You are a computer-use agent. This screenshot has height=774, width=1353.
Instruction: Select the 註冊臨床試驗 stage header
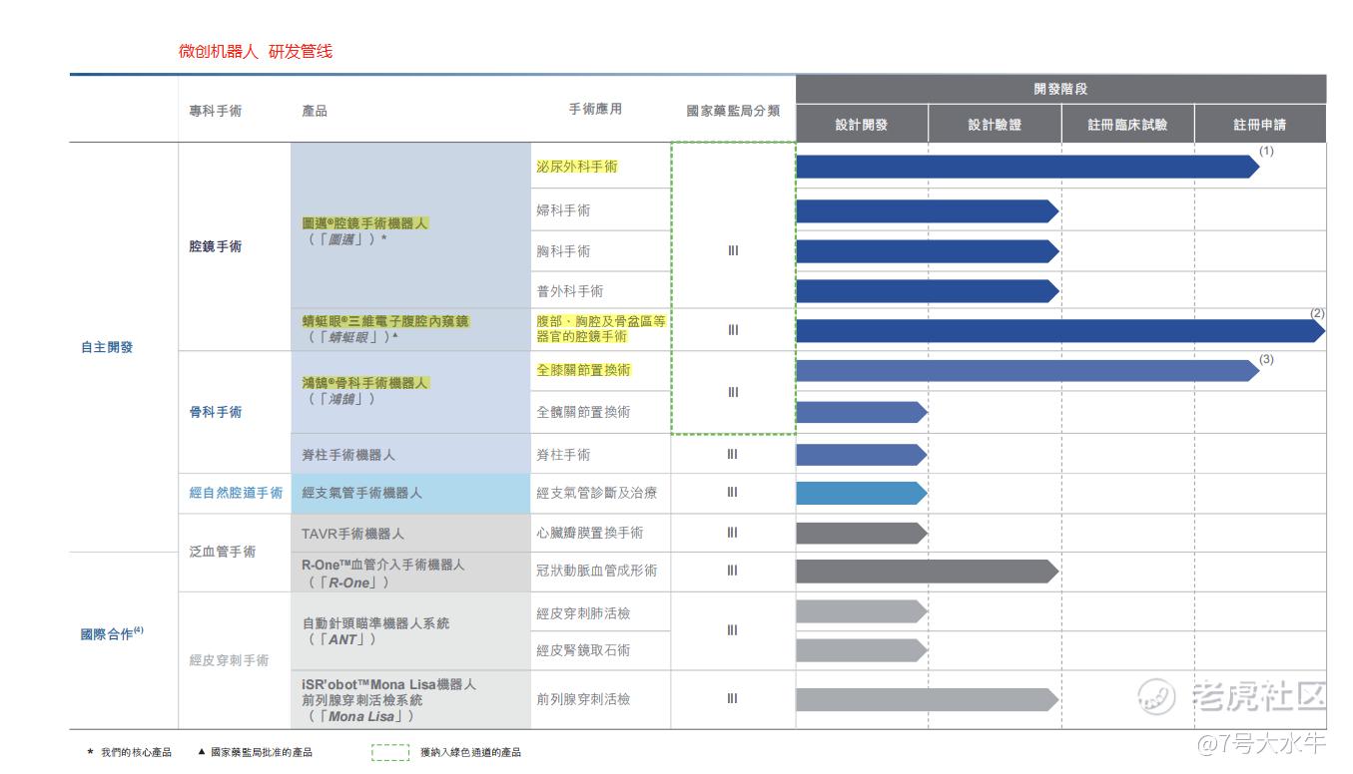[x=1127, y=125]
